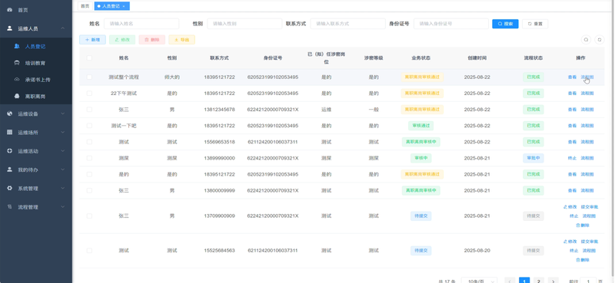Screen dimensions: 615x283
Task: Click the round refresh icon above table
Action: point(600,40)
